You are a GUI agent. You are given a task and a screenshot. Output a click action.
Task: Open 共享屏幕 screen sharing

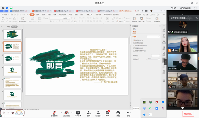[78, 113]
